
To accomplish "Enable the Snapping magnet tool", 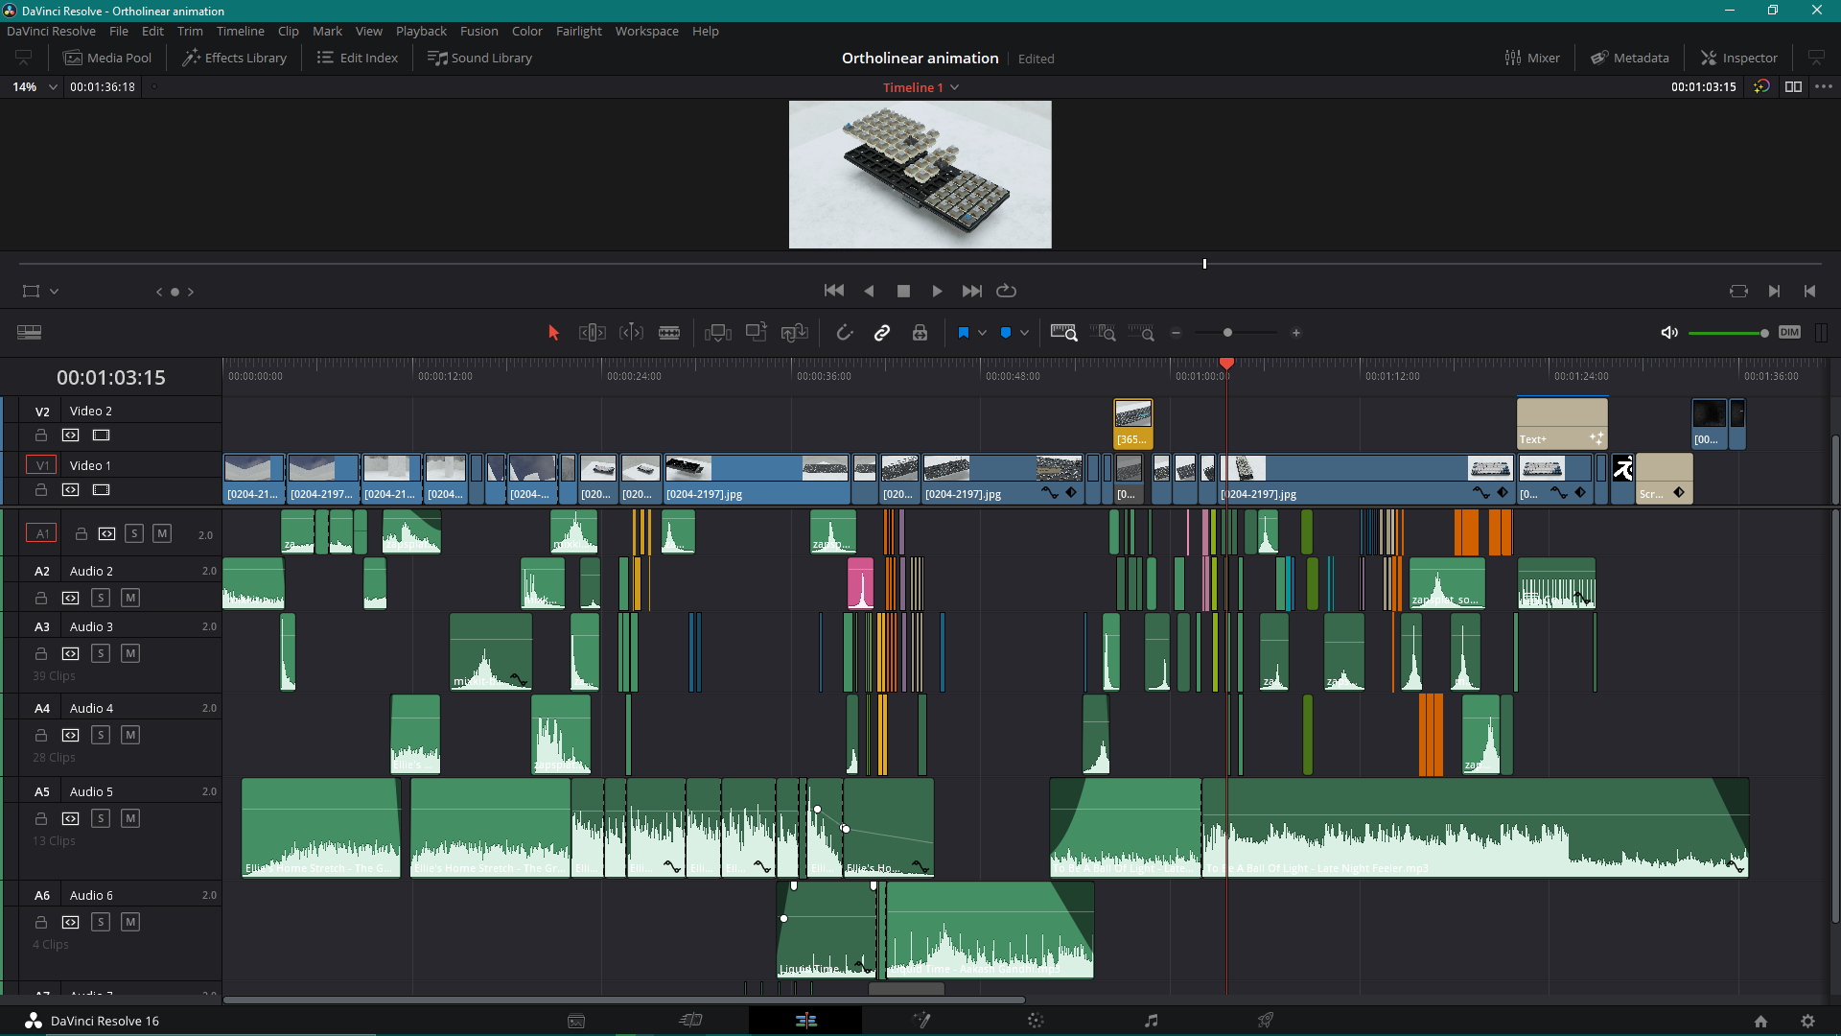I will (845, 332).
